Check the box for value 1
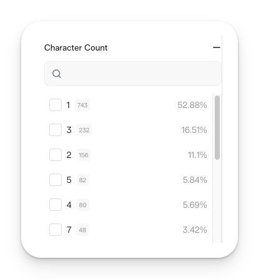 [x=55, y=105]
